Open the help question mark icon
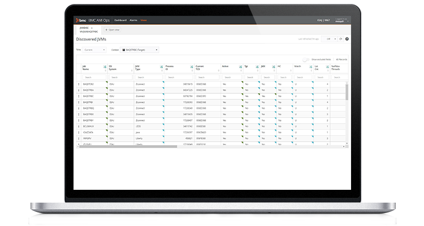 (x=347, y=39)
